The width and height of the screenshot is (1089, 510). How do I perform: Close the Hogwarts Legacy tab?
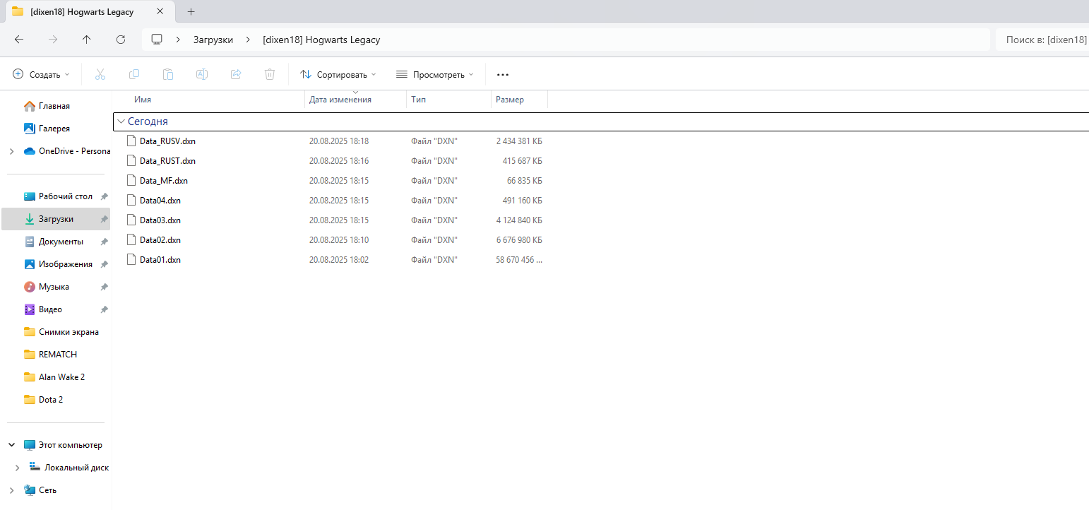click(x=160, y=12)
